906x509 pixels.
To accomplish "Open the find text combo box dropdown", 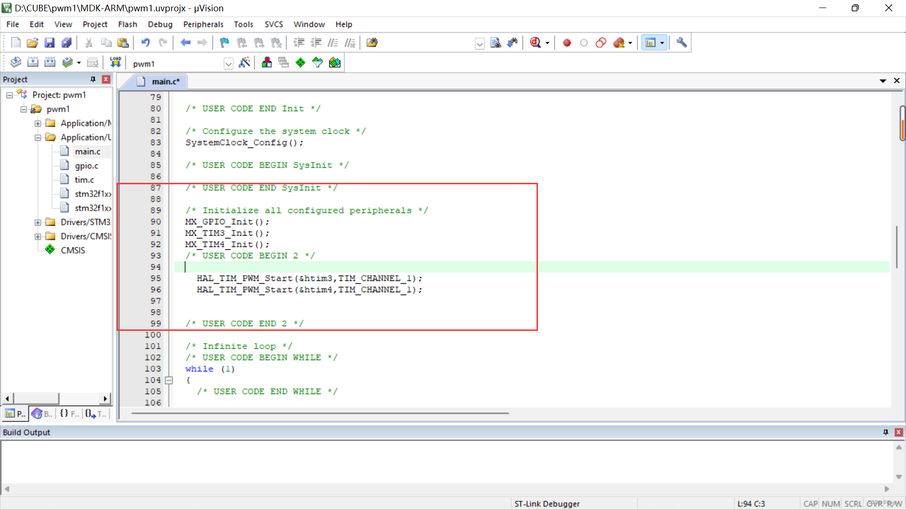I will pyautogui.click(x=480, y=44).
